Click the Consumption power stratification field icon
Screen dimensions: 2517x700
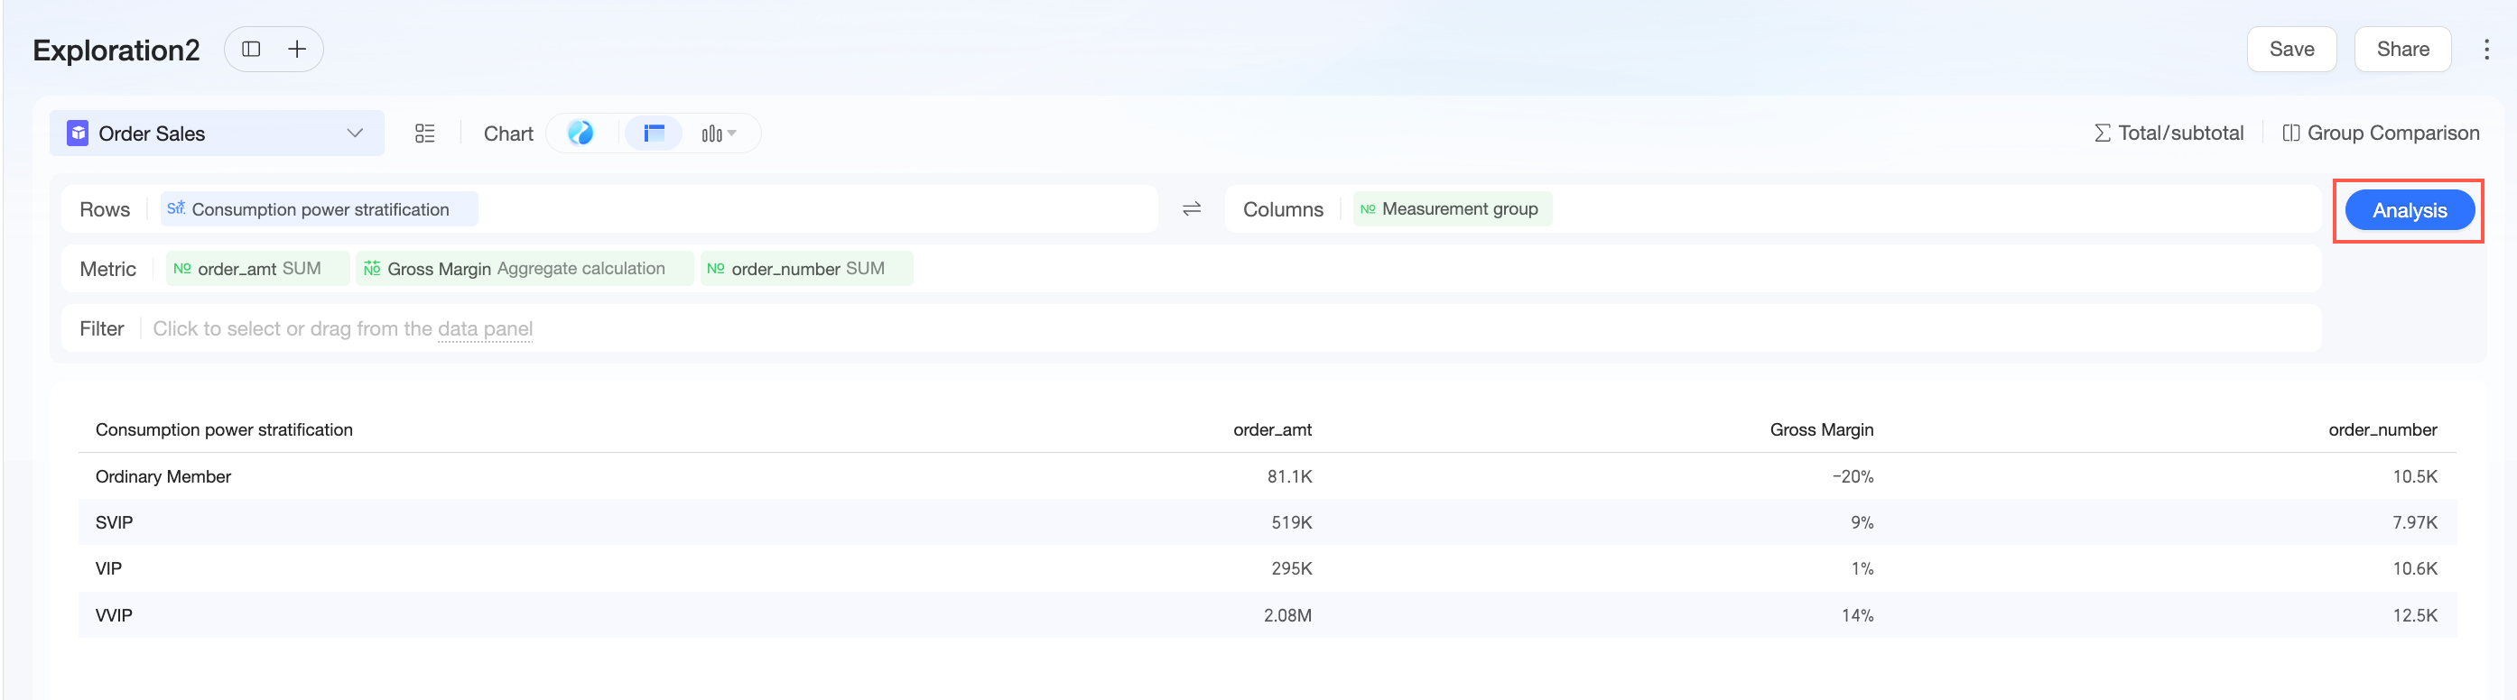pos(176,209)
